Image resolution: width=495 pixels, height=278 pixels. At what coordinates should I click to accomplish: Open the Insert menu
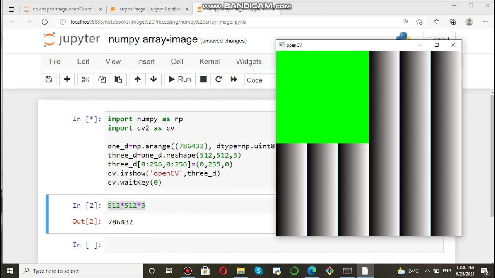pos(146,61)
